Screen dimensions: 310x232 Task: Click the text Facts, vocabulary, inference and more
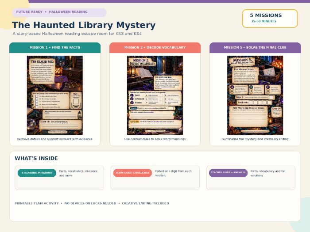[x=78, y=173]
